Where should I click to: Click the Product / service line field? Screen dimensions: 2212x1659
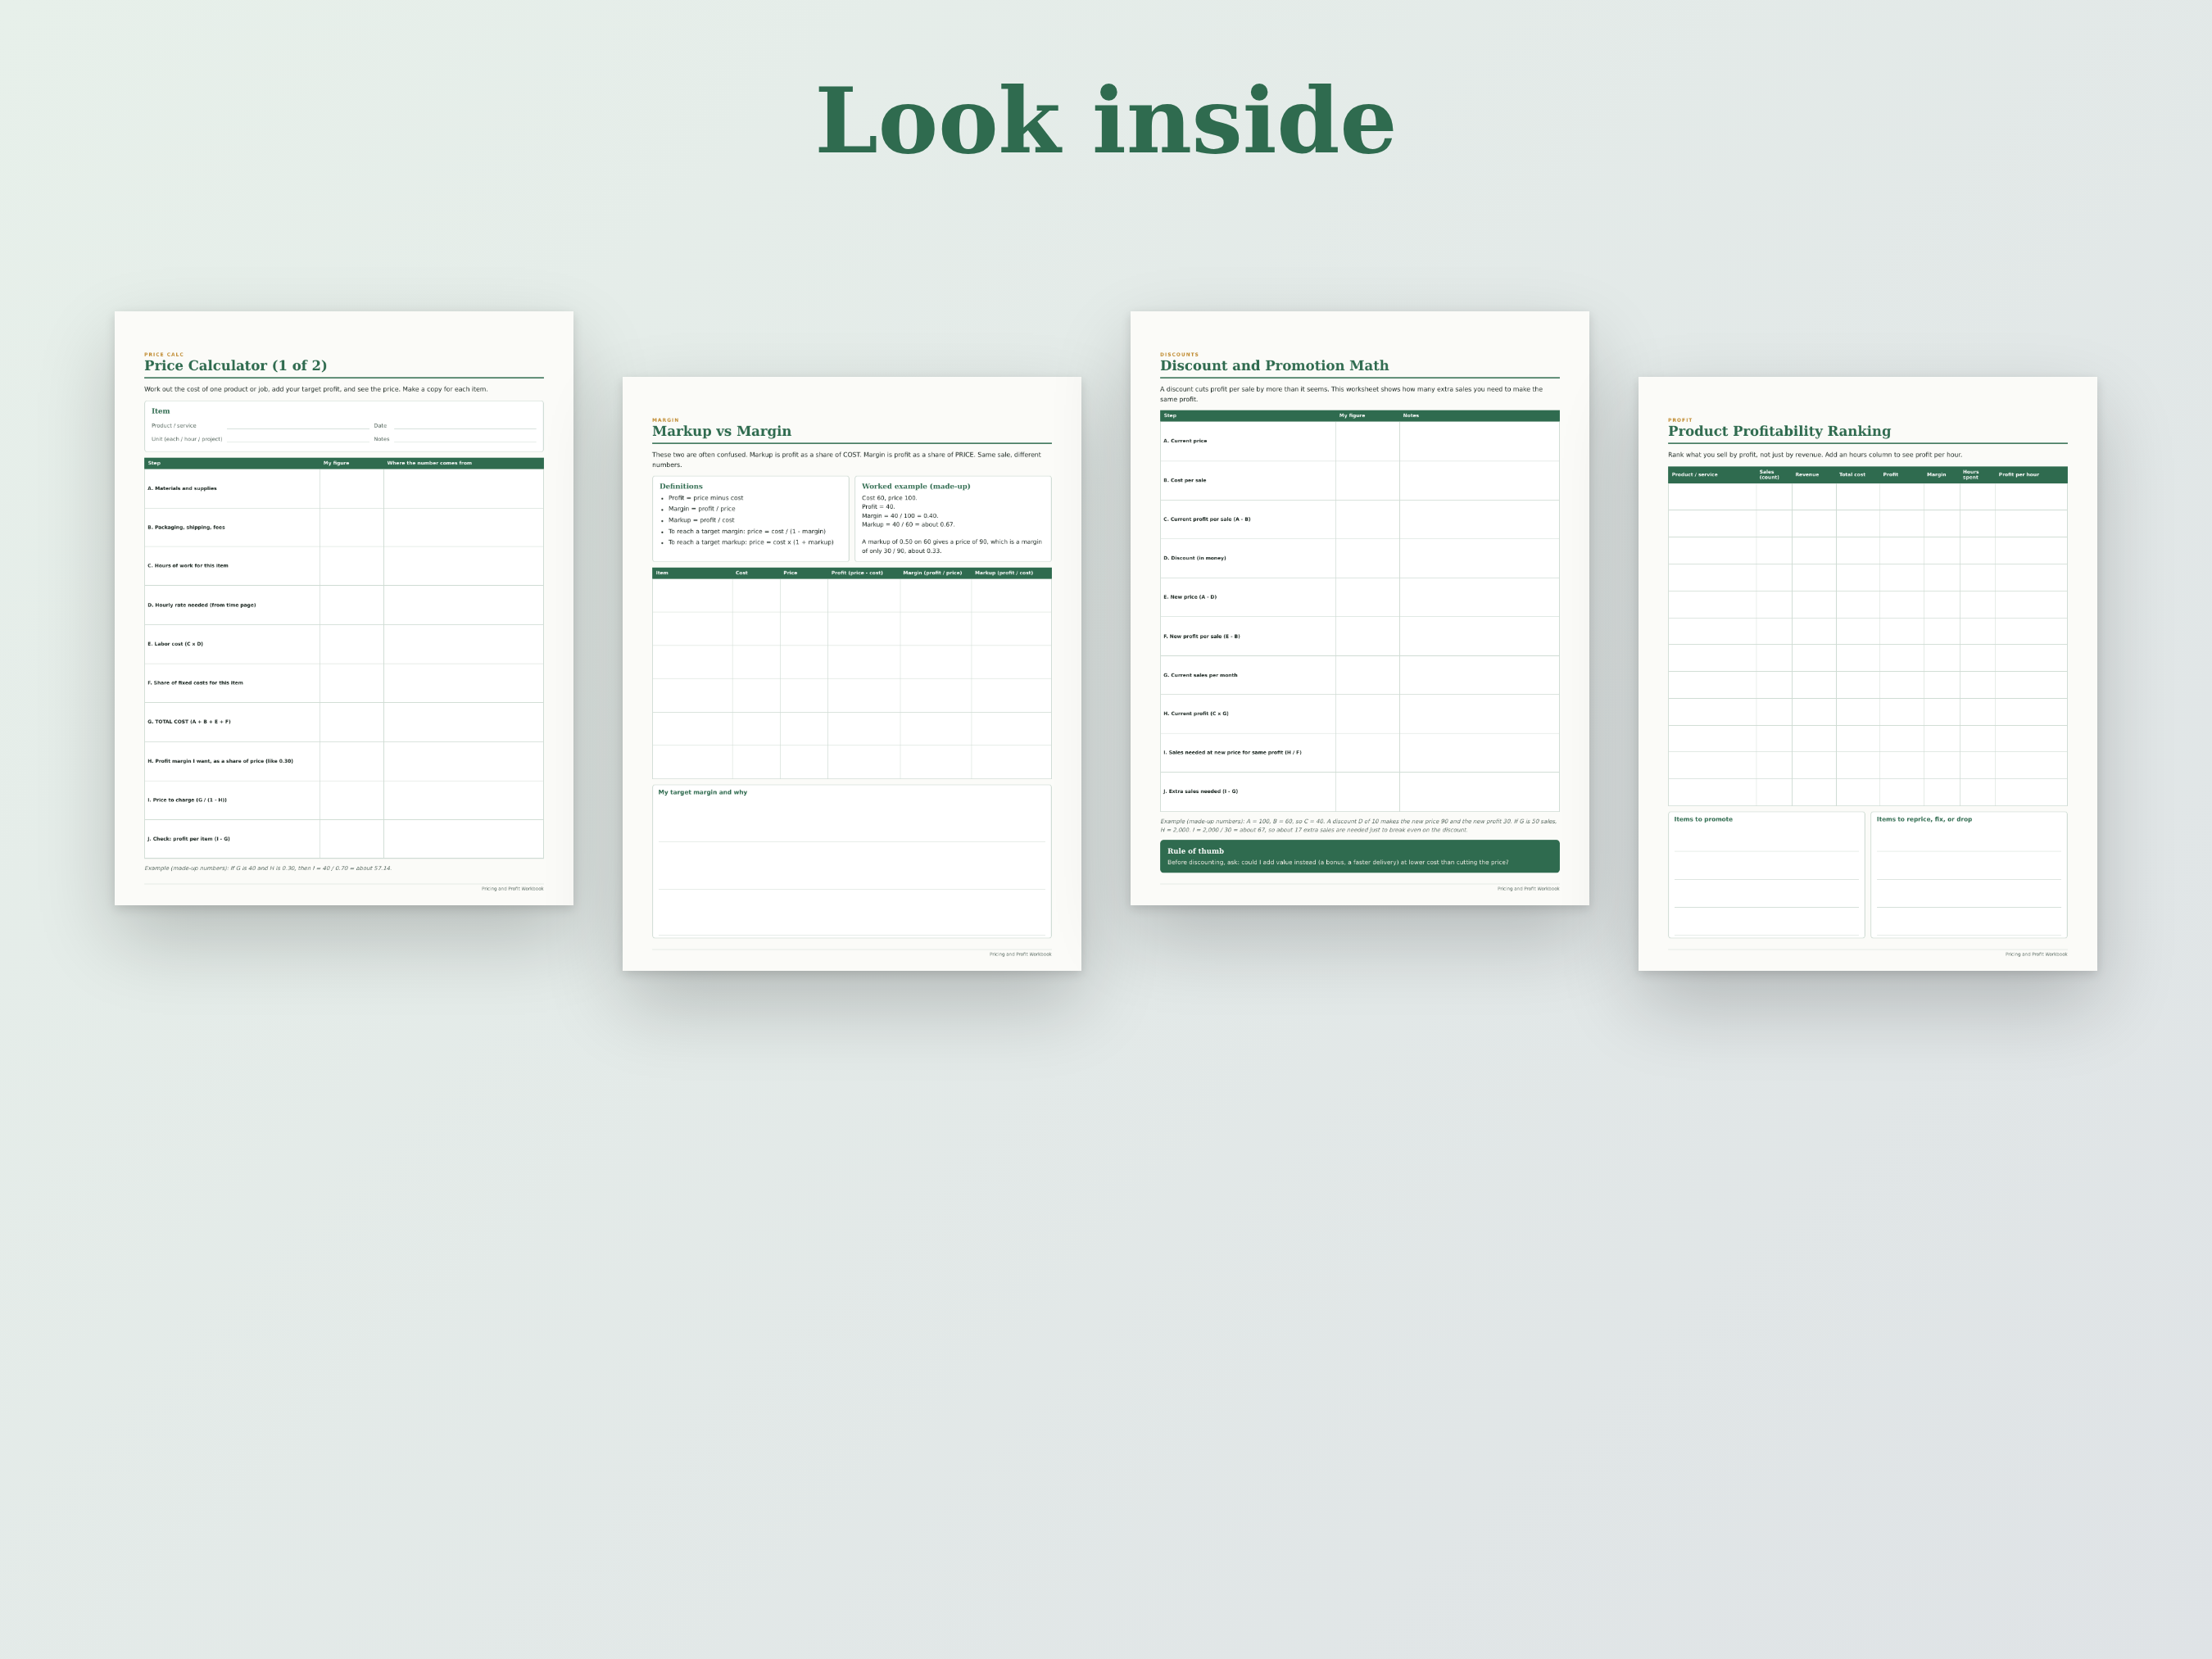pos(298,426)
